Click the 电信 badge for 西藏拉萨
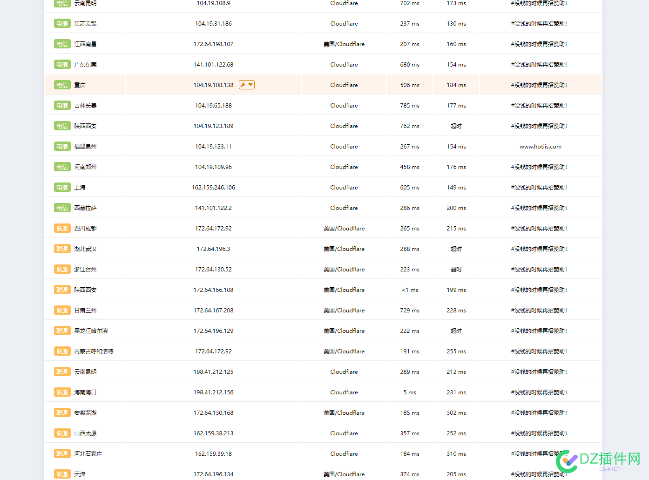This screenshot has width=649, height=480. [62, 208]
